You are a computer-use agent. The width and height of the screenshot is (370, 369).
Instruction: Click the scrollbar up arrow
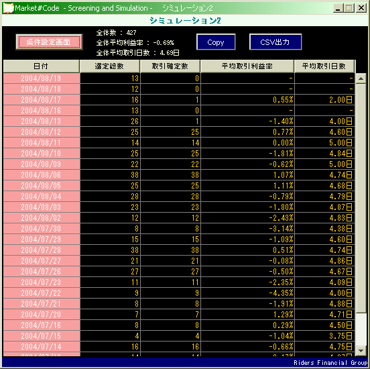tap(361, 78)
